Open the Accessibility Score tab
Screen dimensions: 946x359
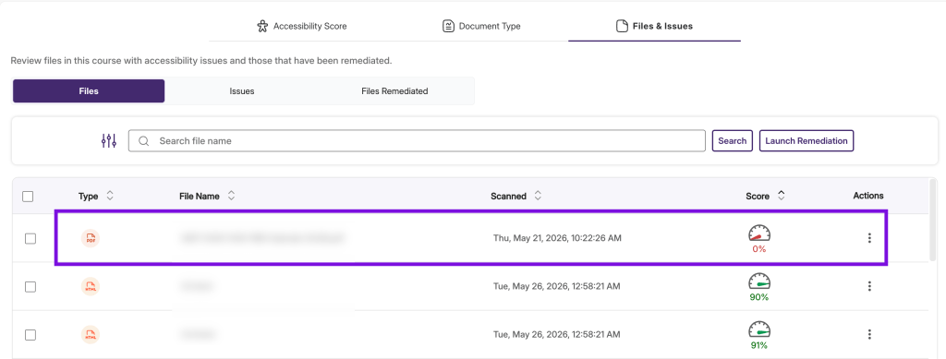click(x=302, y=26)
